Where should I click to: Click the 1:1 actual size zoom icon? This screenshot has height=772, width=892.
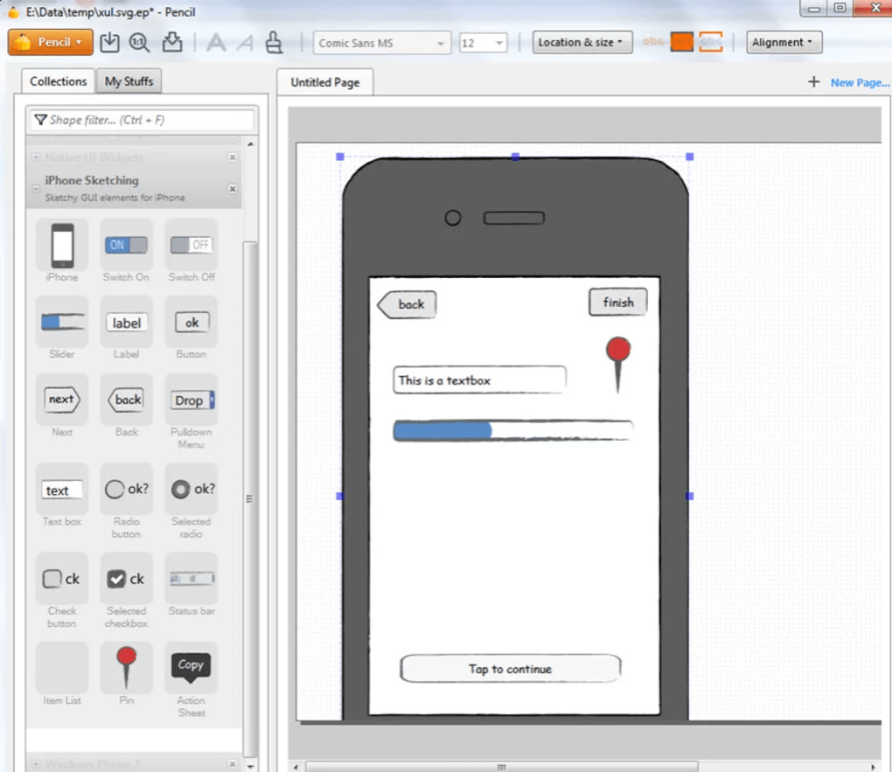pos(139,42)
